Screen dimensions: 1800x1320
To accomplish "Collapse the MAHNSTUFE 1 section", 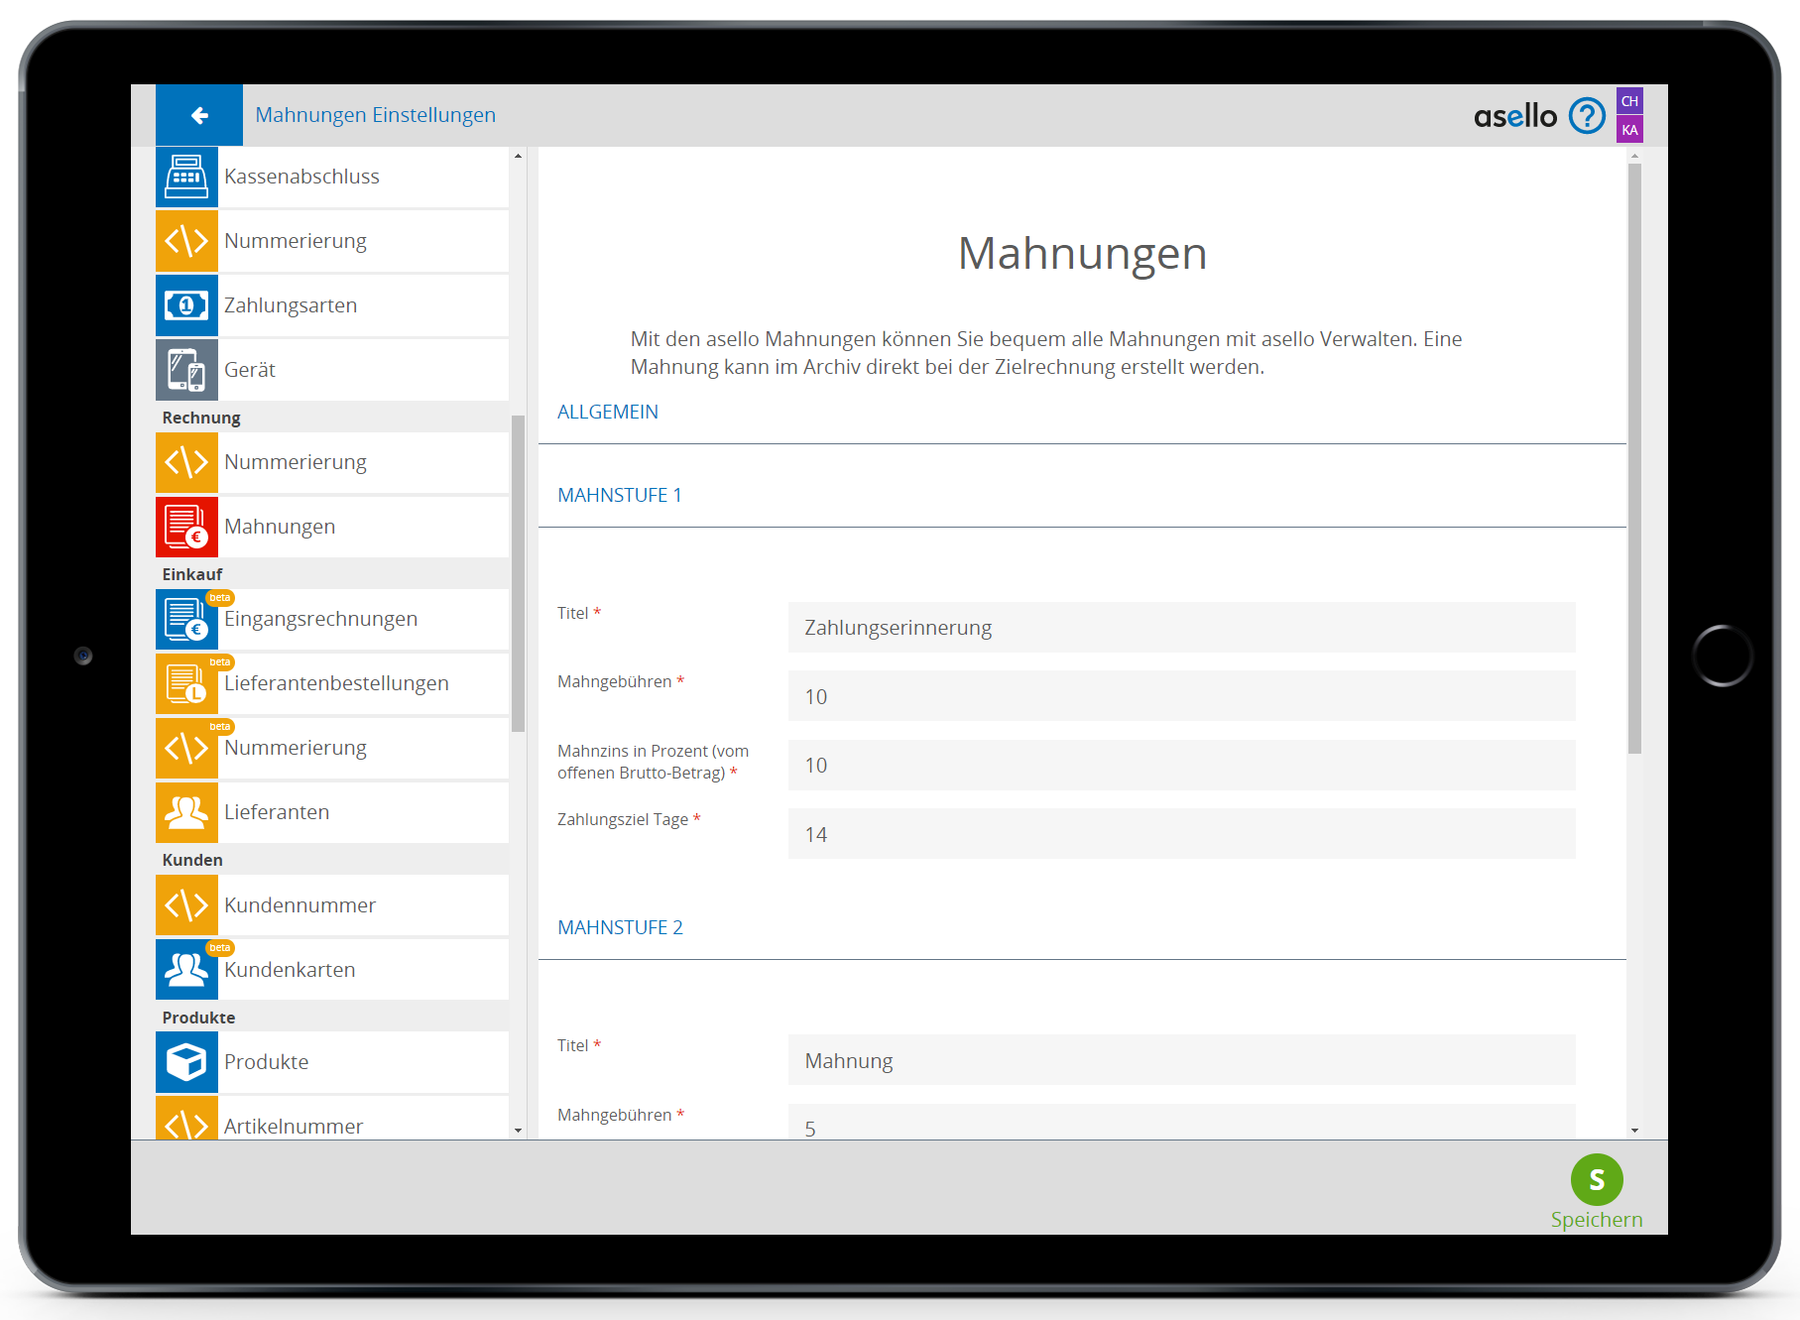I will [620, 496].
